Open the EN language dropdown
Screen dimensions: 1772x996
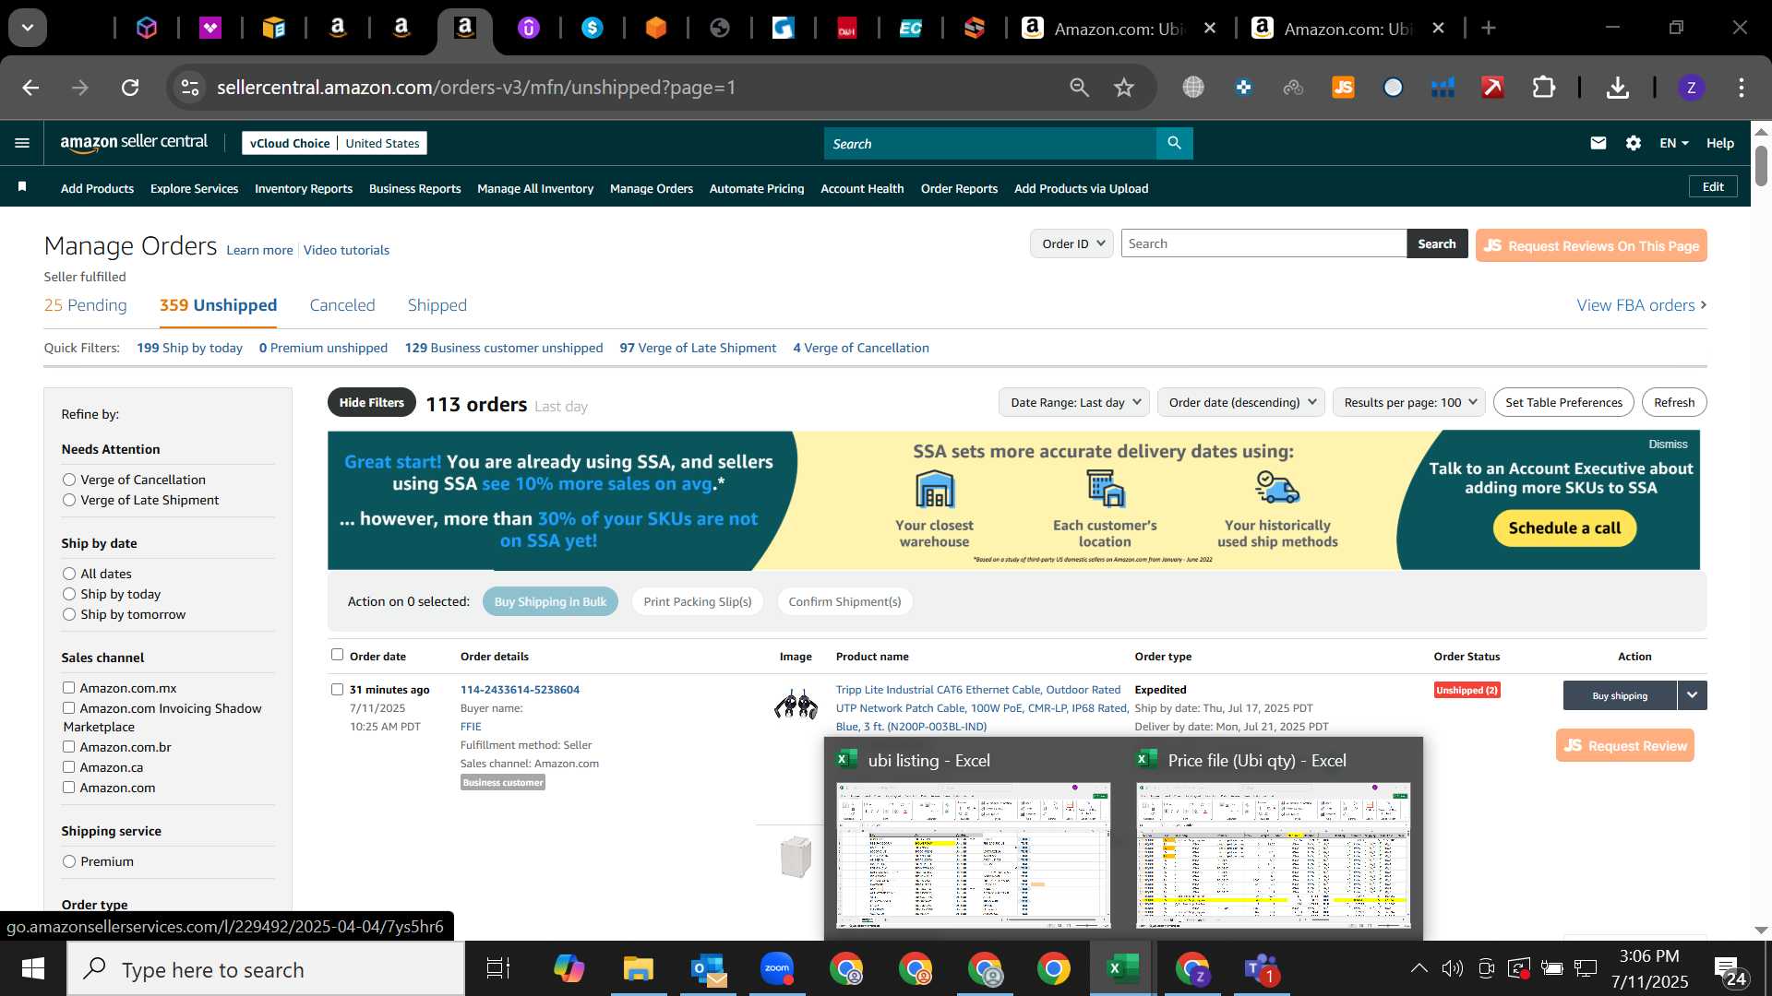(1673, 143)
